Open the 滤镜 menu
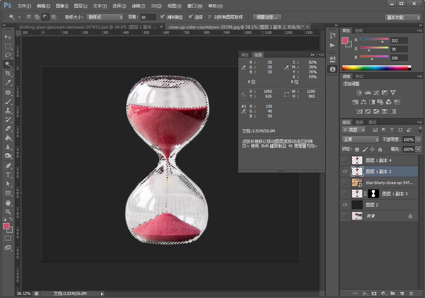Viewport: 425px width, 298px height. [138, 6]
